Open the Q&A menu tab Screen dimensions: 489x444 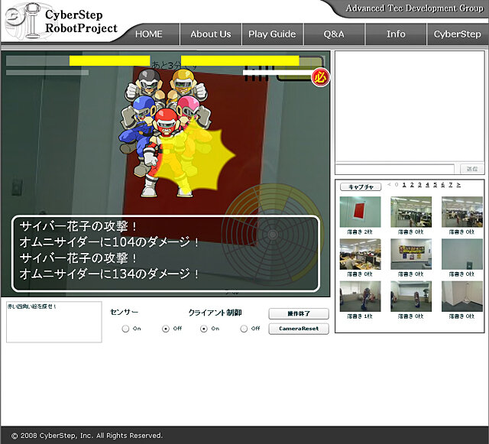[334, 34]
